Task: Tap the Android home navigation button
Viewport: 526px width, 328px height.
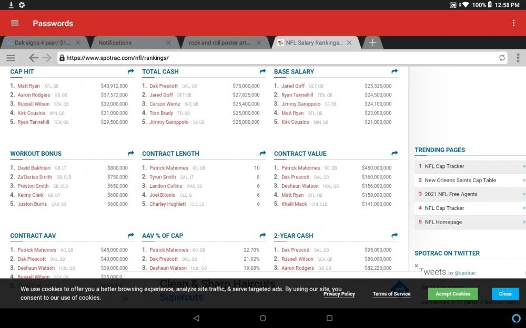Action: point(263,318)
